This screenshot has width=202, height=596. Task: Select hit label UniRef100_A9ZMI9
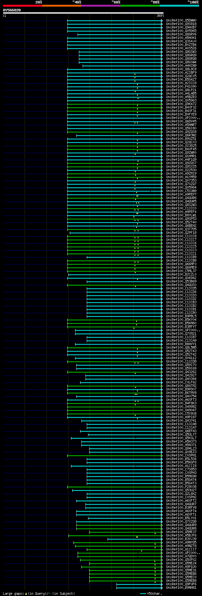(x=181, y=173)
